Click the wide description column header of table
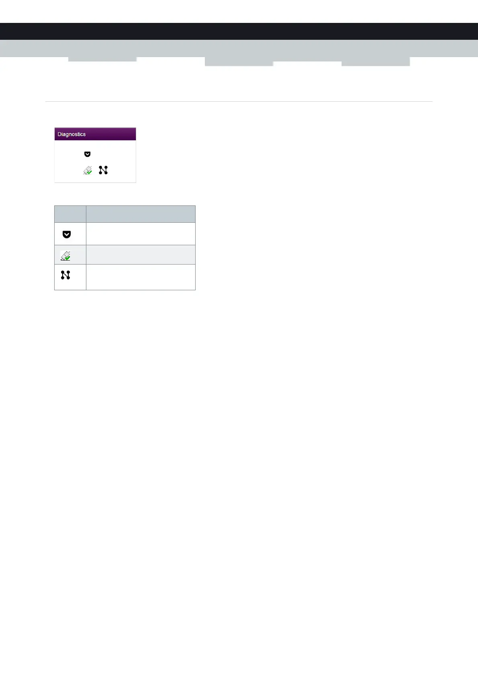This screenshot has height=677, width=478. pos(141,214)
